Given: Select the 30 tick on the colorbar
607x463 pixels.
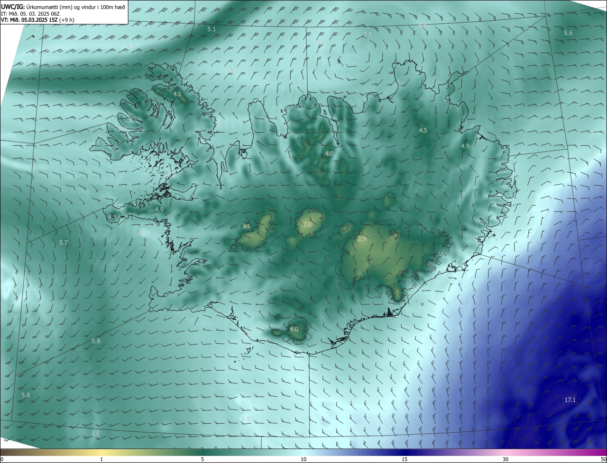Looking at the screenshot, I should [506, 459].
